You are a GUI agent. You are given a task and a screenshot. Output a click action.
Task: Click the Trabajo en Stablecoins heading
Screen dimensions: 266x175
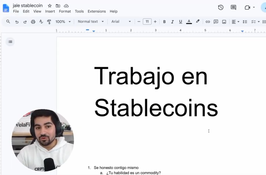click(156, 92)
